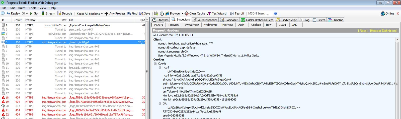Switch to the Composer tab
Screen dimensions: 401x119
pyautogui.click(x=229, y=20)
